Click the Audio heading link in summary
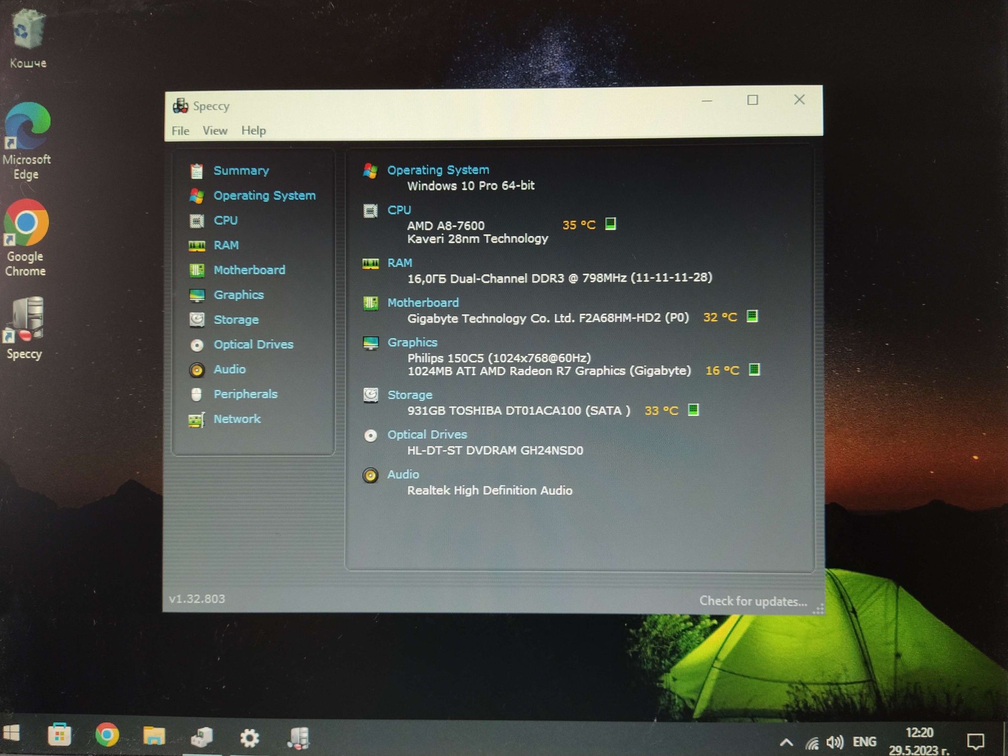Image resolution: width=1008 pixels, height=756 pixels. 403,475
